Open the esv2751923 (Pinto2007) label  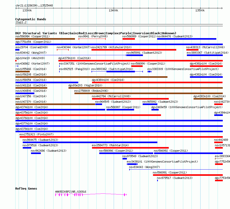pyautogui.click(x=36, y=134)
